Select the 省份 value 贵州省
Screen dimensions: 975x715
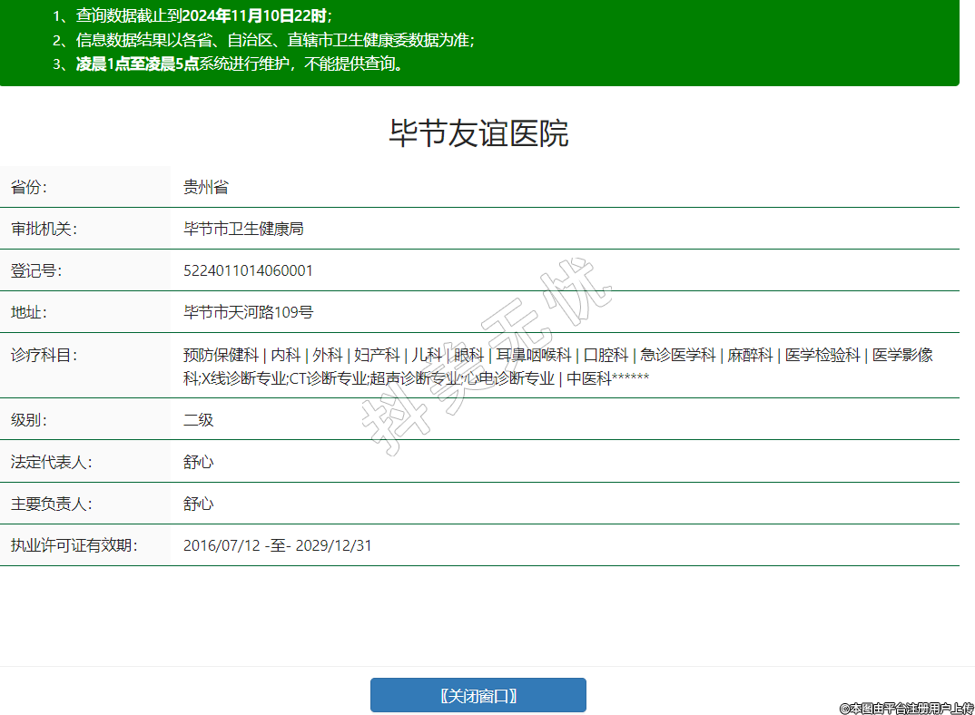click(x=205, y=188)
